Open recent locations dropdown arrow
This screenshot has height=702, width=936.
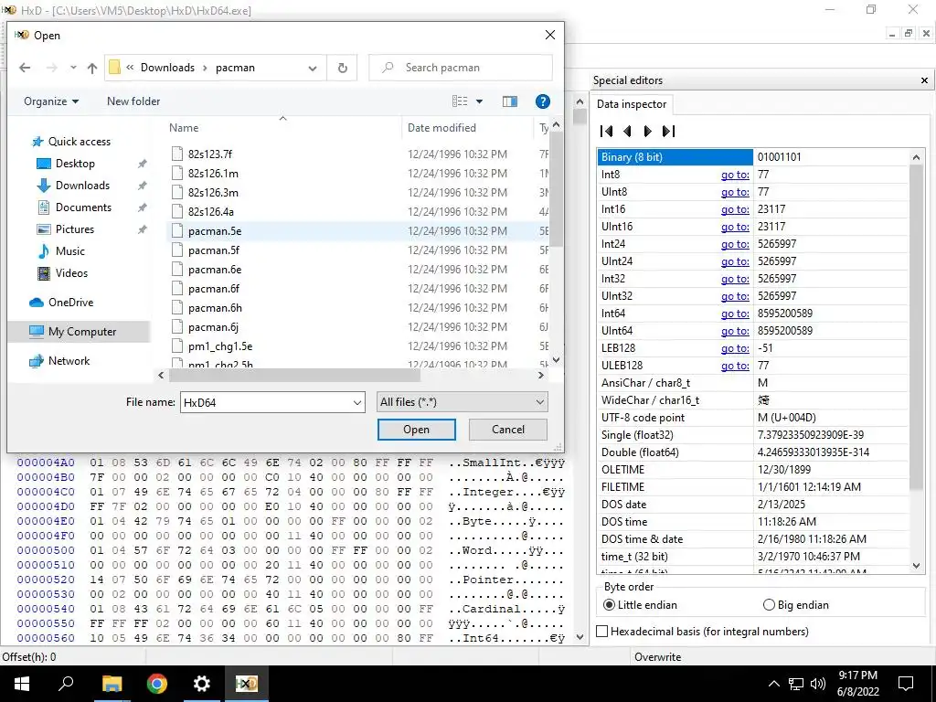pyautogui.click(x=73, y=68)
